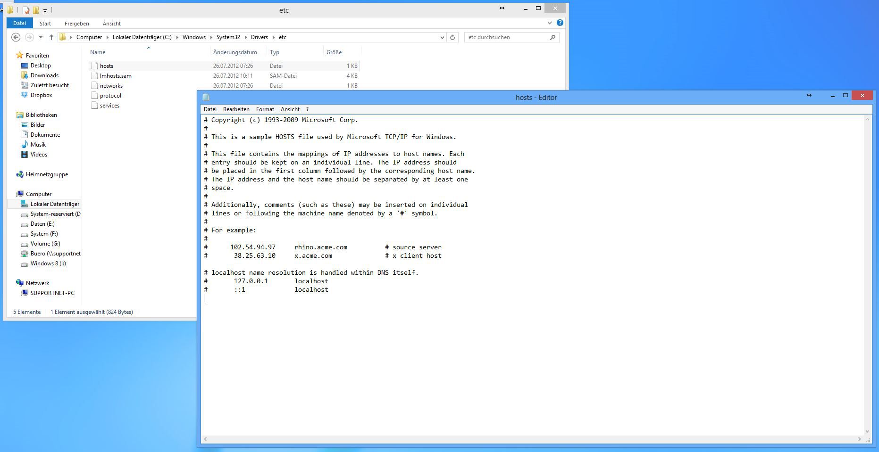Click Drivers in the address breadcrumb
Viewport: 879px width, 452px height.
[260, 37]
